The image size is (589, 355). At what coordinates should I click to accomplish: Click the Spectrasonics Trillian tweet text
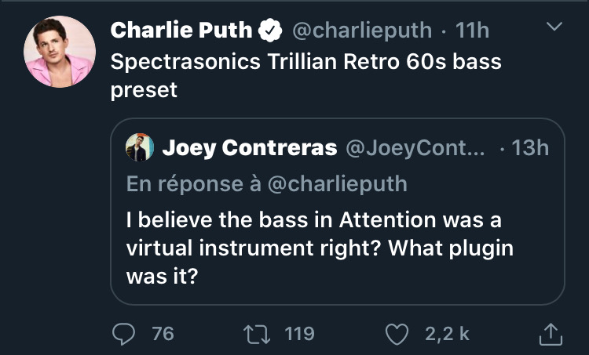(x=305, y=74)
